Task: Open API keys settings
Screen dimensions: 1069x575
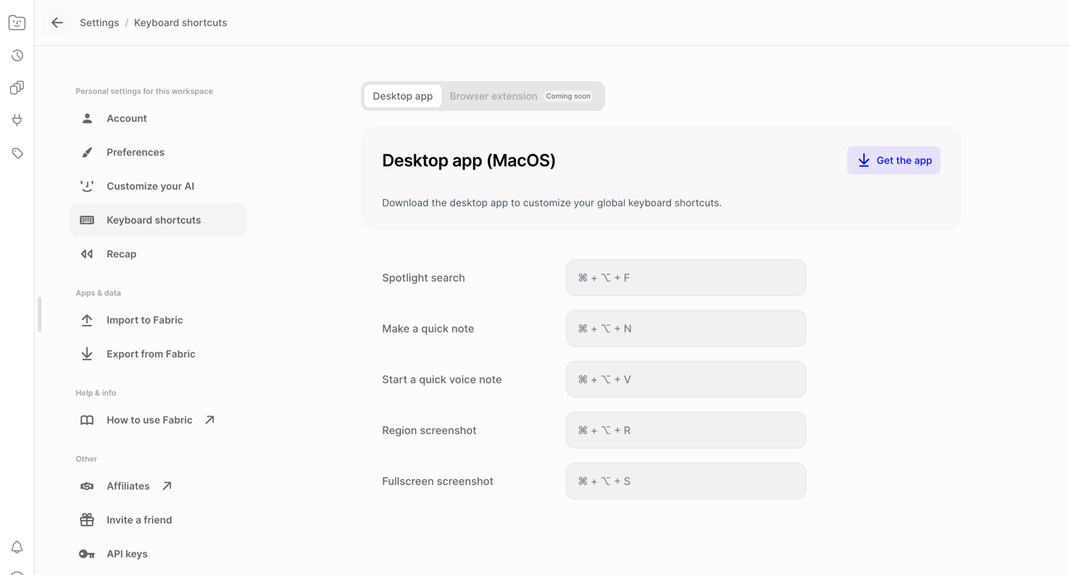Action: [x=158, y=554]
